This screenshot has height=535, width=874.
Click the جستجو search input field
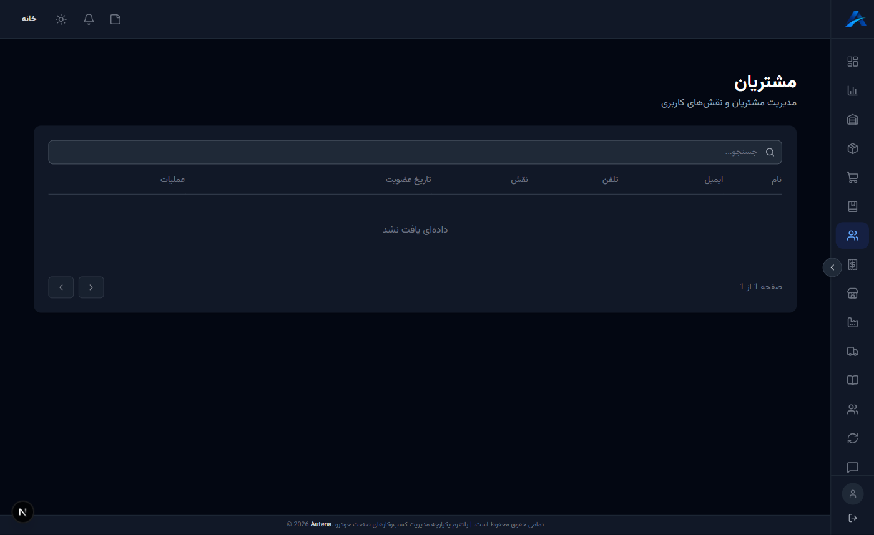[x=415, y=152]
